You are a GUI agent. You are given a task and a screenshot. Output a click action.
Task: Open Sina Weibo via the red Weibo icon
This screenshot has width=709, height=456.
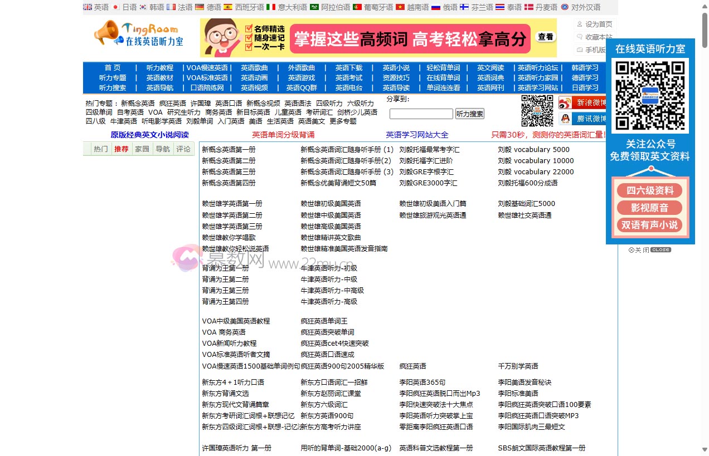click(x=565, y=103)
